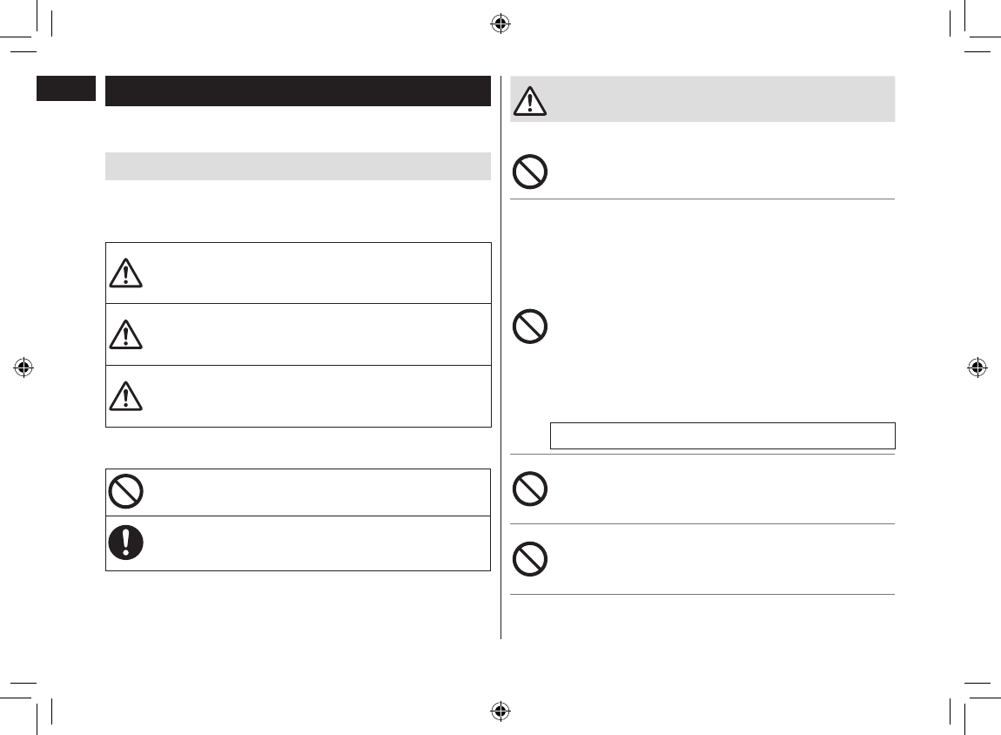Image resolution: width=1001 pixels, height=735 pixels.
Task: Click the bottom center registration mark
Action: click(x=500, y=710)
